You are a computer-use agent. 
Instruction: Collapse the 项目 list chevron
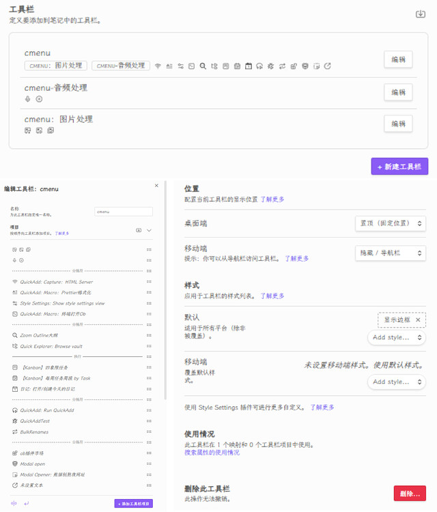149,230
